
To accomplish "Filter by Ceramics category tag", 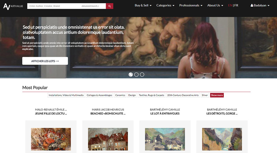I will click(x=120, y=95).
